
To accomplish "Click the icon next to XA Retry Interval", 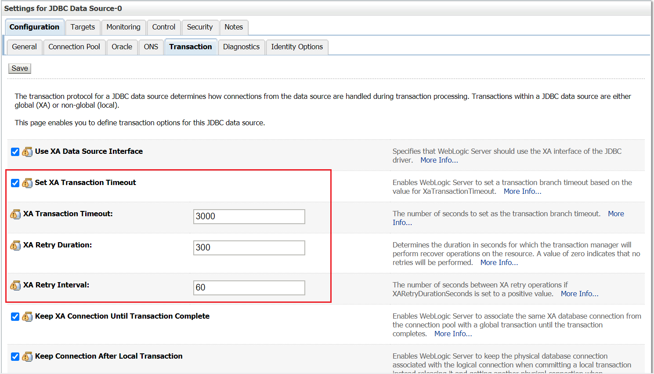I will (15, 285).
